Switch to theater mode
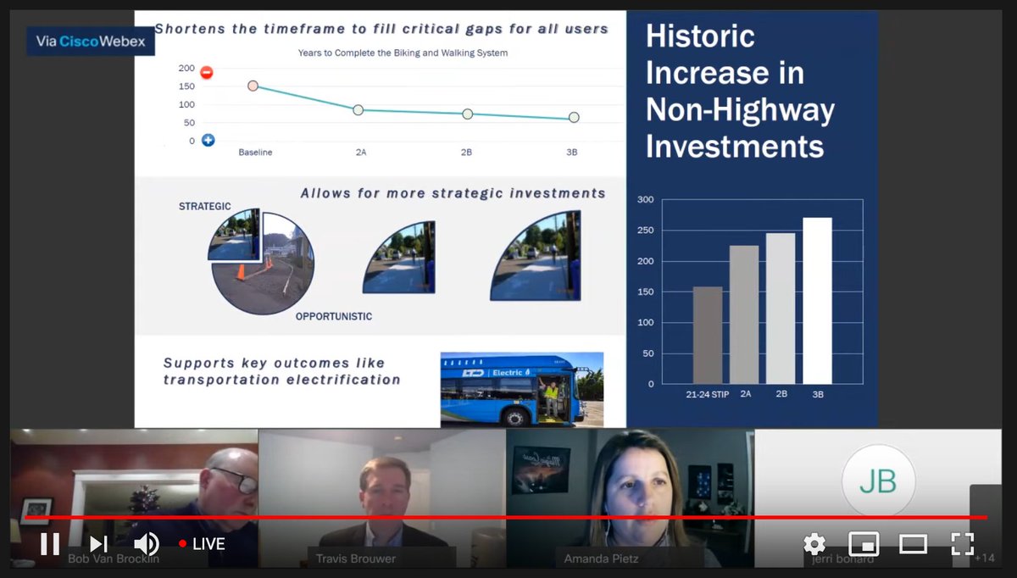Viewport: 1017px width, 578px height. coord(913,544)
